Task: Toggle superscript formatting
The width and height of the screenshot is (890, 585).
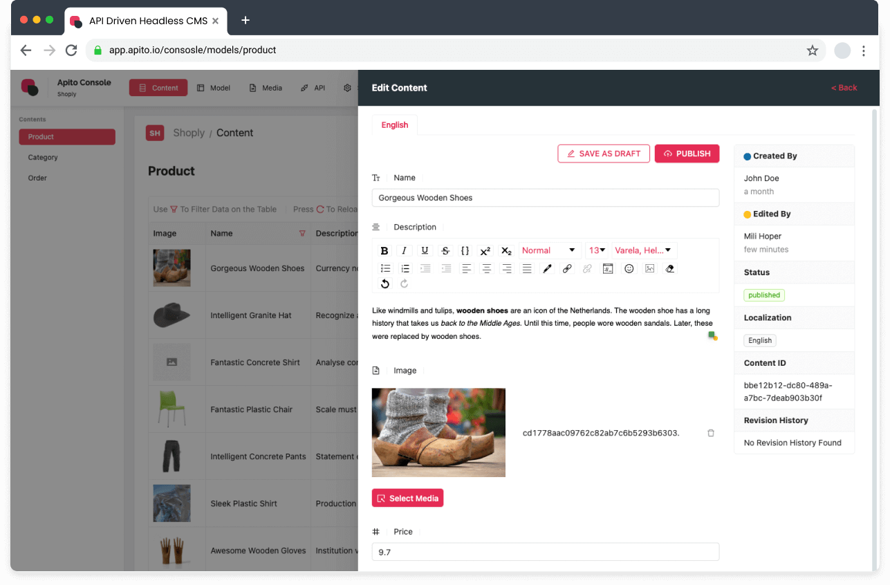Action: pyautogui.click(x=485, y=250)
